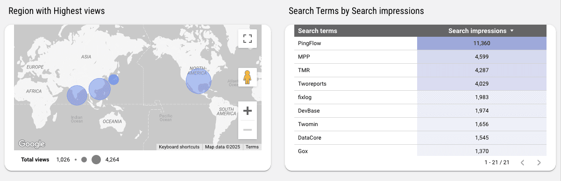Click the 1,656 impressions cell
The height and width of the screenshot is (181, 561).
click(482, 124)
